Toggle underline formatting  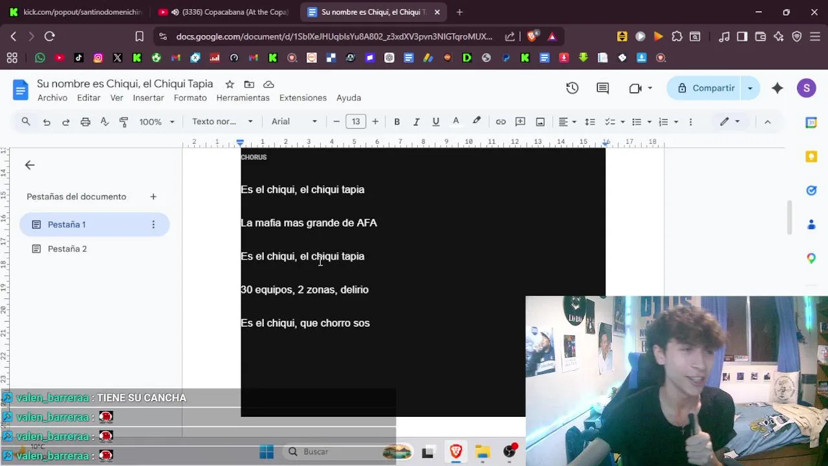[x=436, y=122]
